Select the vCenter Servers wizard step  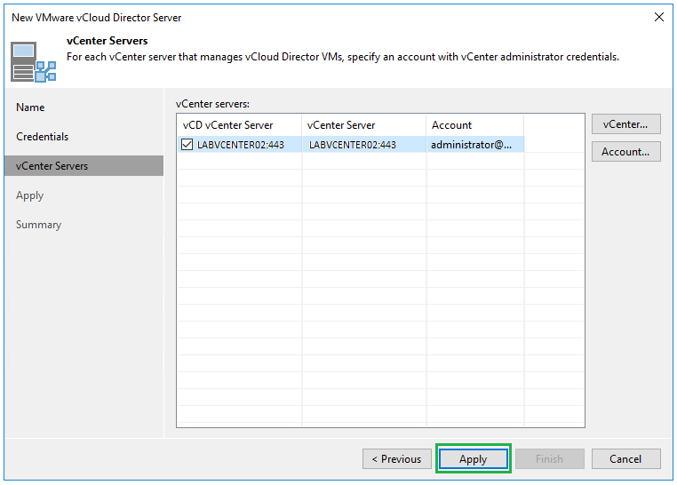pos(52,166)
